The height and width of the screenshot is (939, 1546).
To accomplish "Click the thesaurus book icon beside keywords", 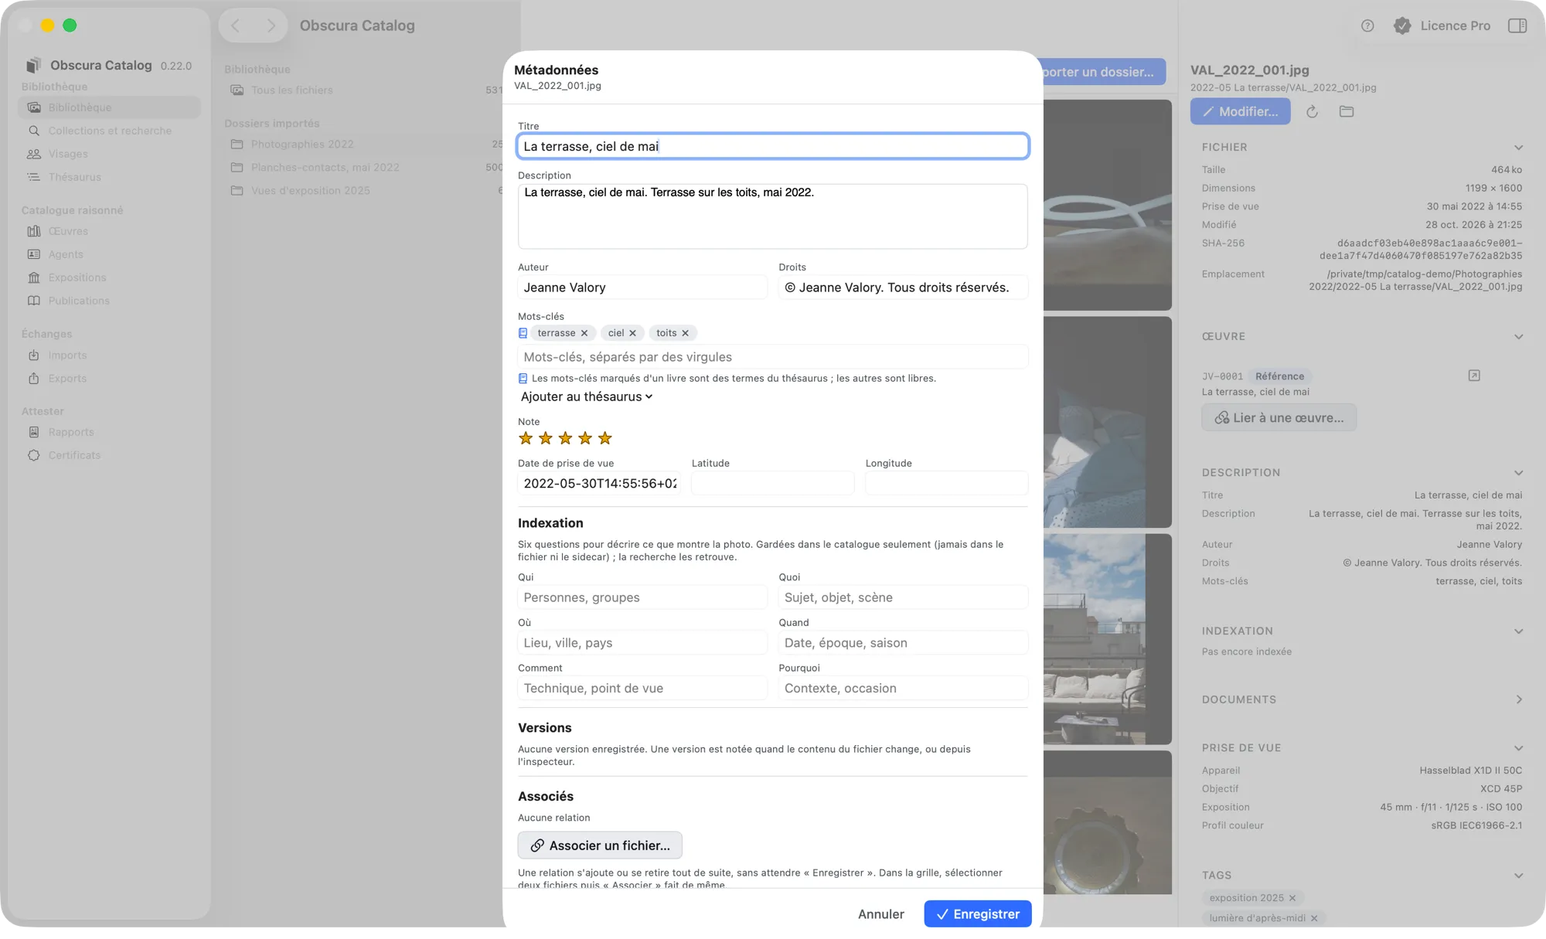I will tap(523, 333).
